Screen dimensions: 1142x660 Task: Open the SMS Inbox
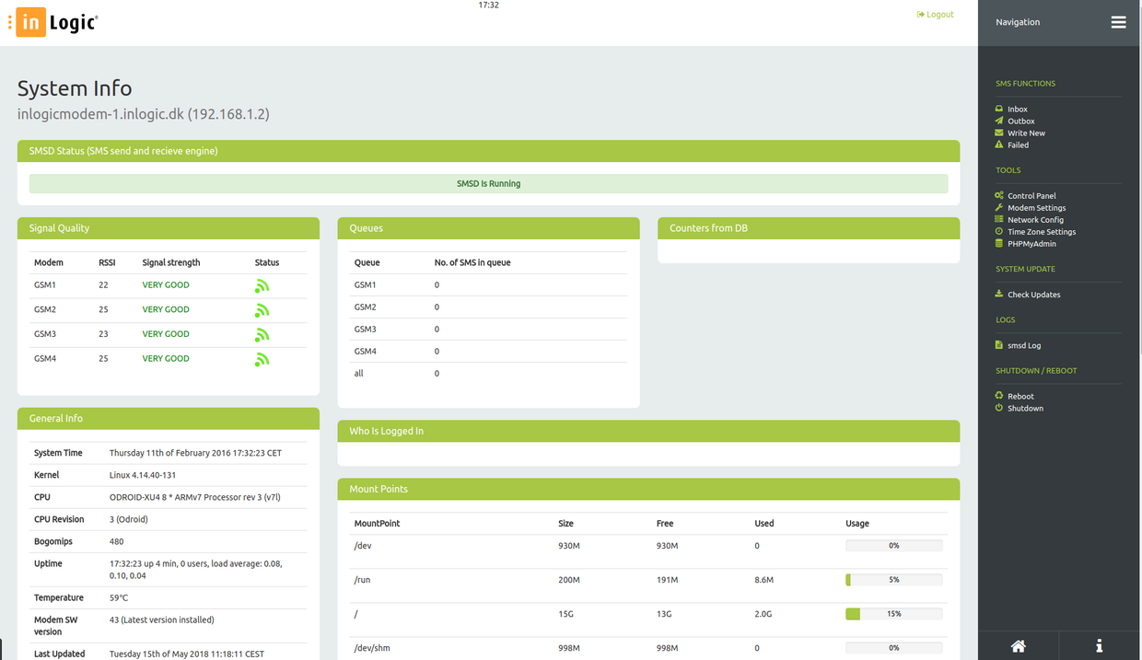1017,110
